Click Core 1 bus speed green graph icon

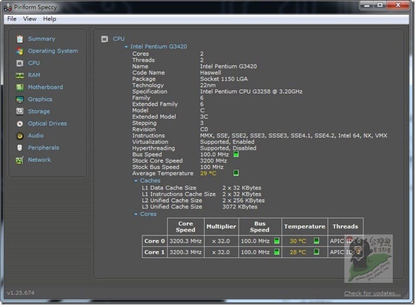tap(277, 252)
